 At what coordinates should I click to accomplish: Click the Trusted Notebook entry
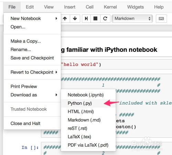(x=32, y=109)
